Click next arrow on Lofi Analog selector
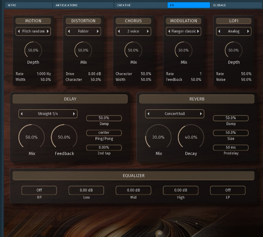Image resolution: width=263 pixels, height=237 pixels. [x=249, y=31]
